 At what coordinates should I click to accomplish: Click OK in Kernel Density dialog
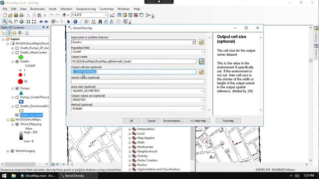[132, 121]
